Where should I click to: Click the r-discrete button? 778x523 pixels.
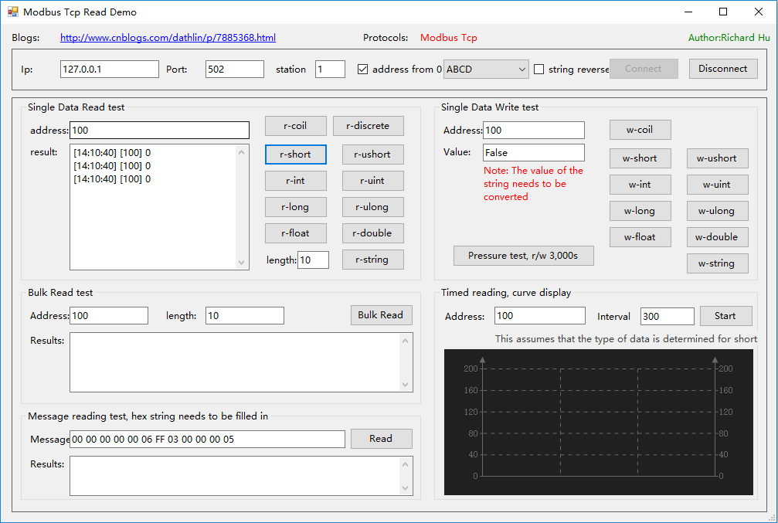coord(369,126)
